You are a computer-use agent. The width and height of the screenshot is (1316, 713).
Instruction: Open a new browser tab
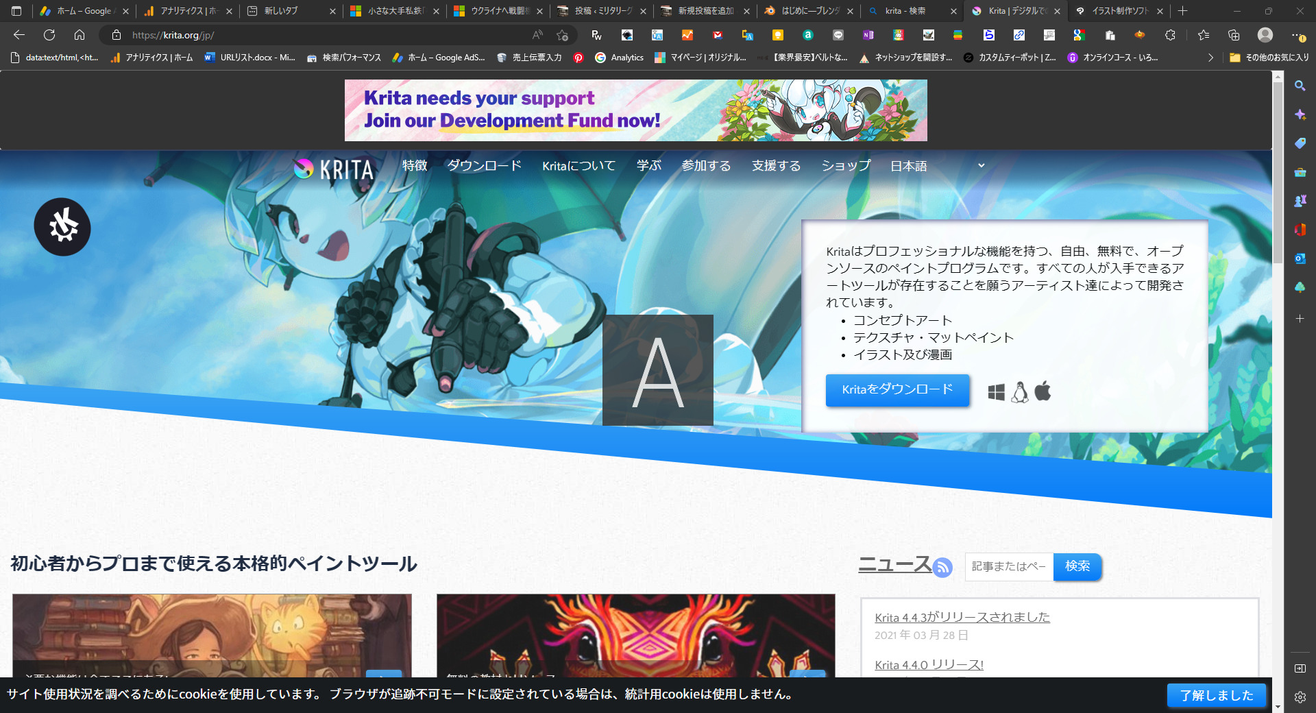(x=1182, y=11)
